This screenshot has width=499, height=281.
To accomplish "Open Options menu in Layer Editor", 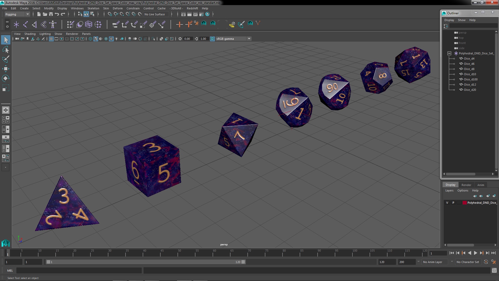I will coord(463,190).
